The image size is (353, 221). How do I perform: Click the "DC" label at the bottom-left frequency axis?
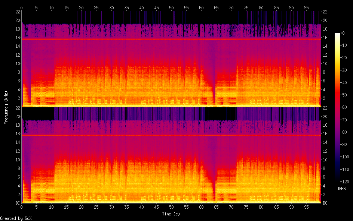(16, 203)
